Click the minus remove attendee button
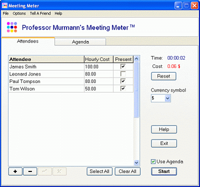 [30, 171]
